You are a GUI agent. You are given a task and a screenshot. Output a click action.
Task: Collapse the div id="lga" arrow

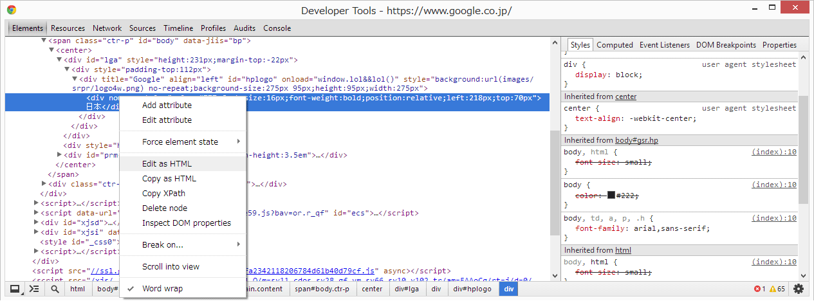point(60,60)
